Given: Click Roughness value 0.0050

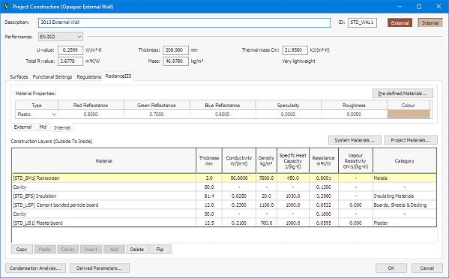Looking at the screenshot, I should tap(354, 114).
